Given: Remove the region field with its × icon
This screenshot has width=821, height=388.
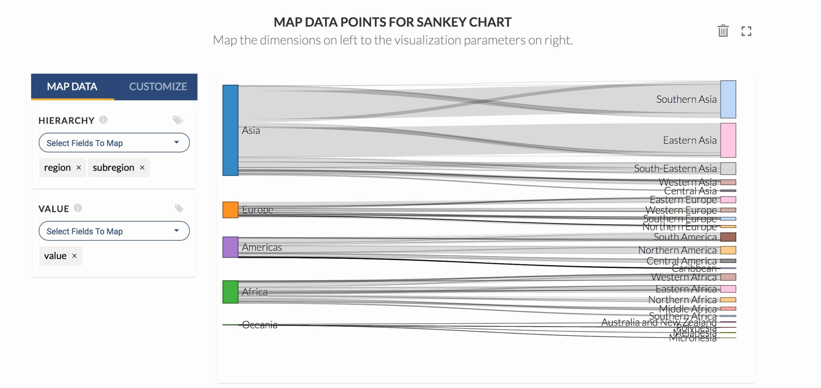Looking at the screenshot, I should click(x=79, y=168).
